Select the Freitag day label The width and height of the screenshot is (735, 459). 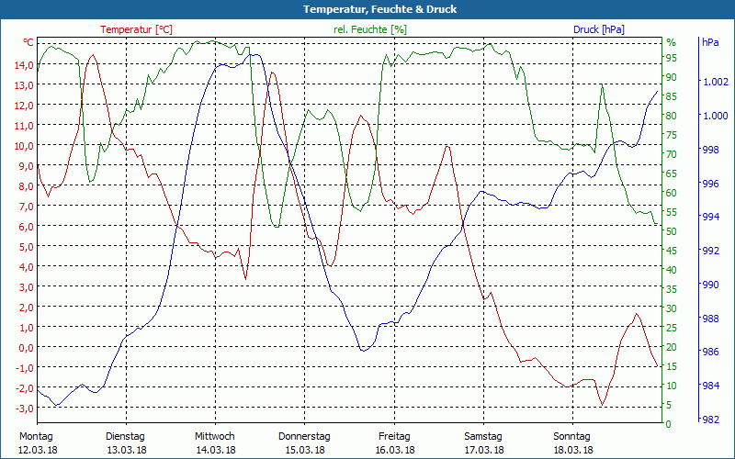(x=394, y=436)
